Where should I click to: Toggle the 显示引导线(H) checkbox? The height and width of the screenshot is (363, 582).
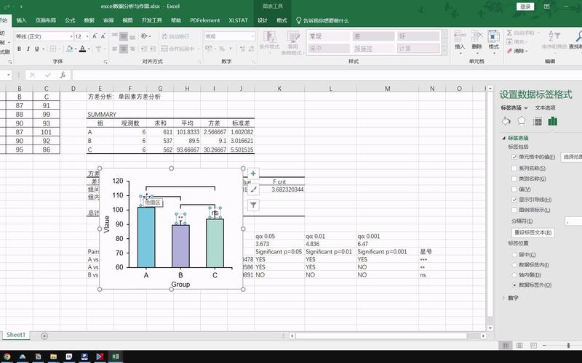coord(514,200)
